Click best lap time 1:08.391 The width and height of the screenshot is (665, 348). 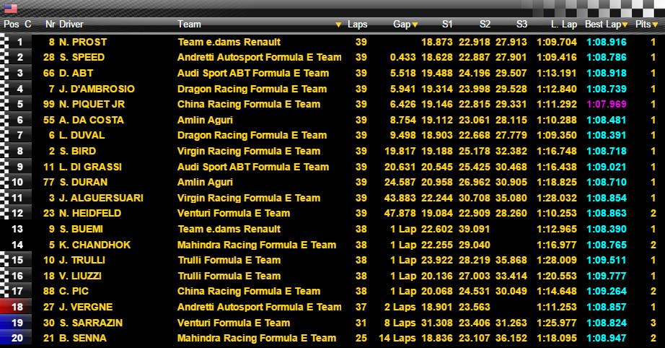(607, 135)
